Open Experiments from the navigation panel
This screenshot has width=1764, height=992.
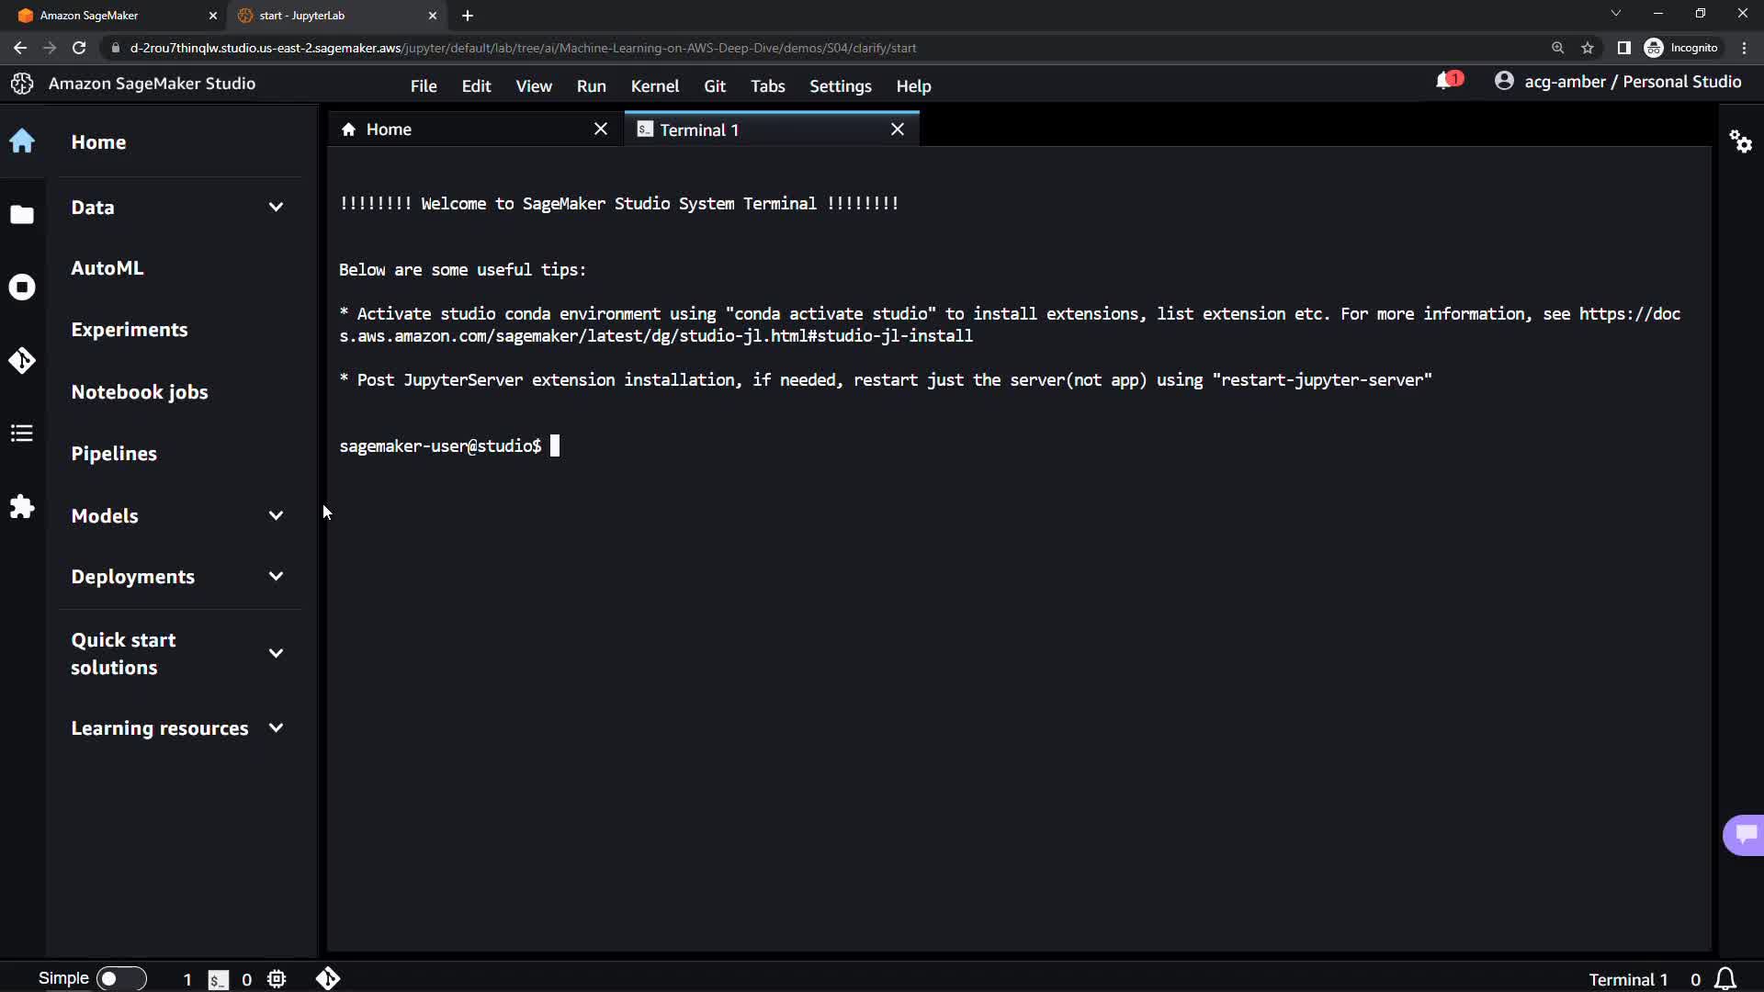[130, 330]
